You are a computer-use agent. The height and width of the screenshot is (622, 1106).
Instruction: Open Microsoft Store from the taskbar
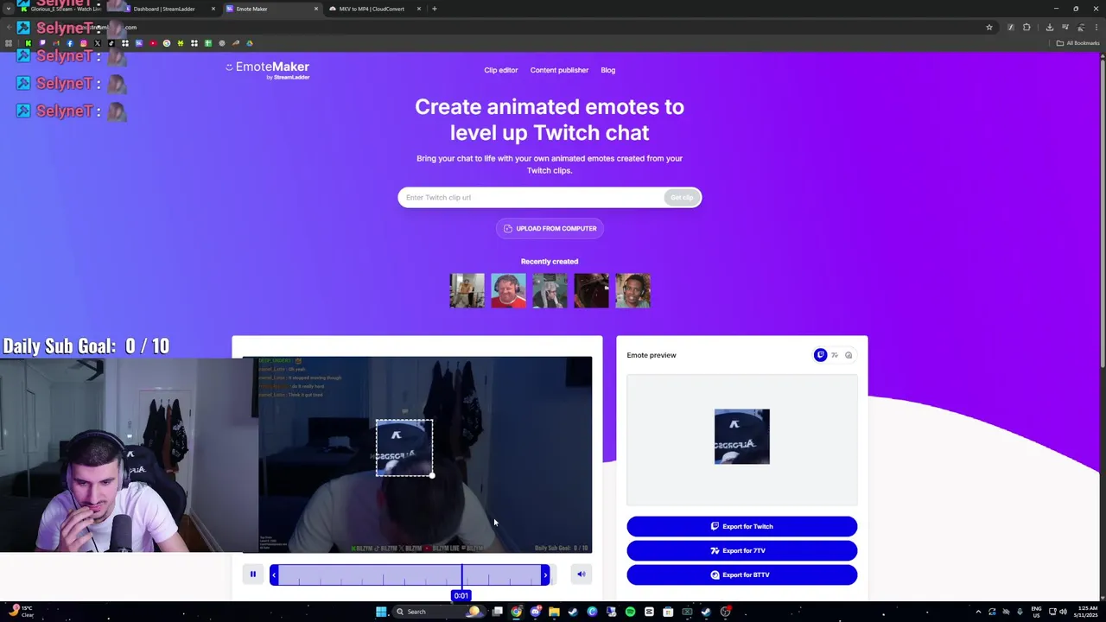[x=668, y=612]
